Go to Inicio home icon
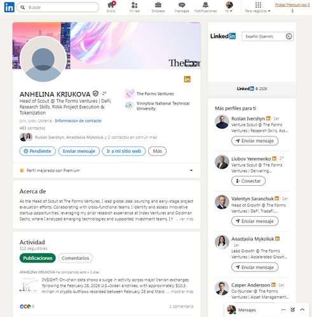 pyautogui.click(x=111, y=7)
